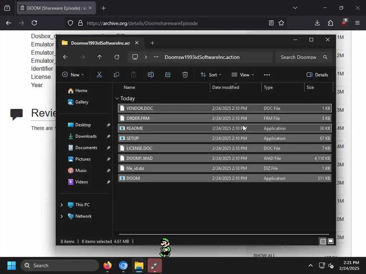Switch to details list view in status bar
Image resolution: width=366 pixels, height=274 pixels.
click(323, 242)
